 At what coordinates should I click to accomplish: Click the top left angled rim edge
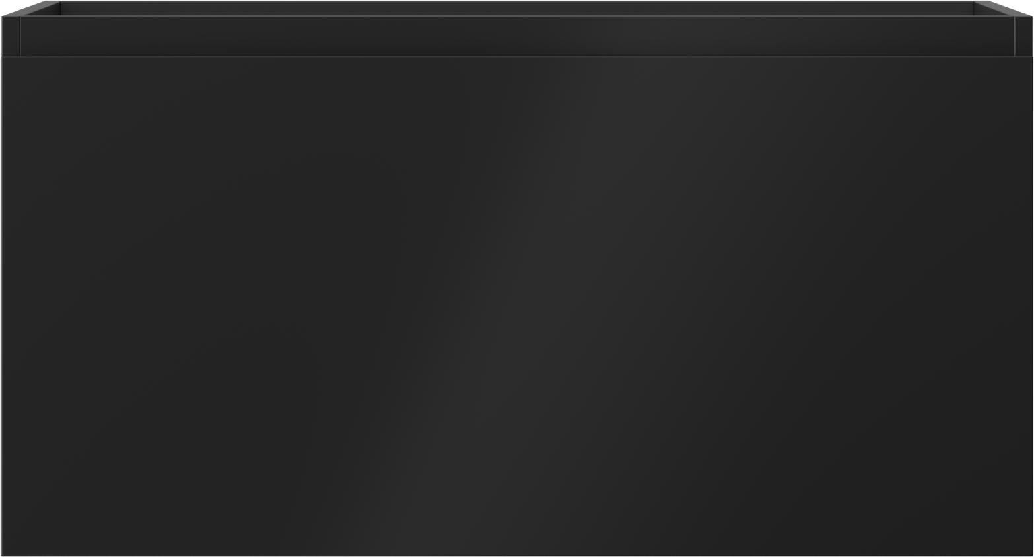[x=31, y=9]
